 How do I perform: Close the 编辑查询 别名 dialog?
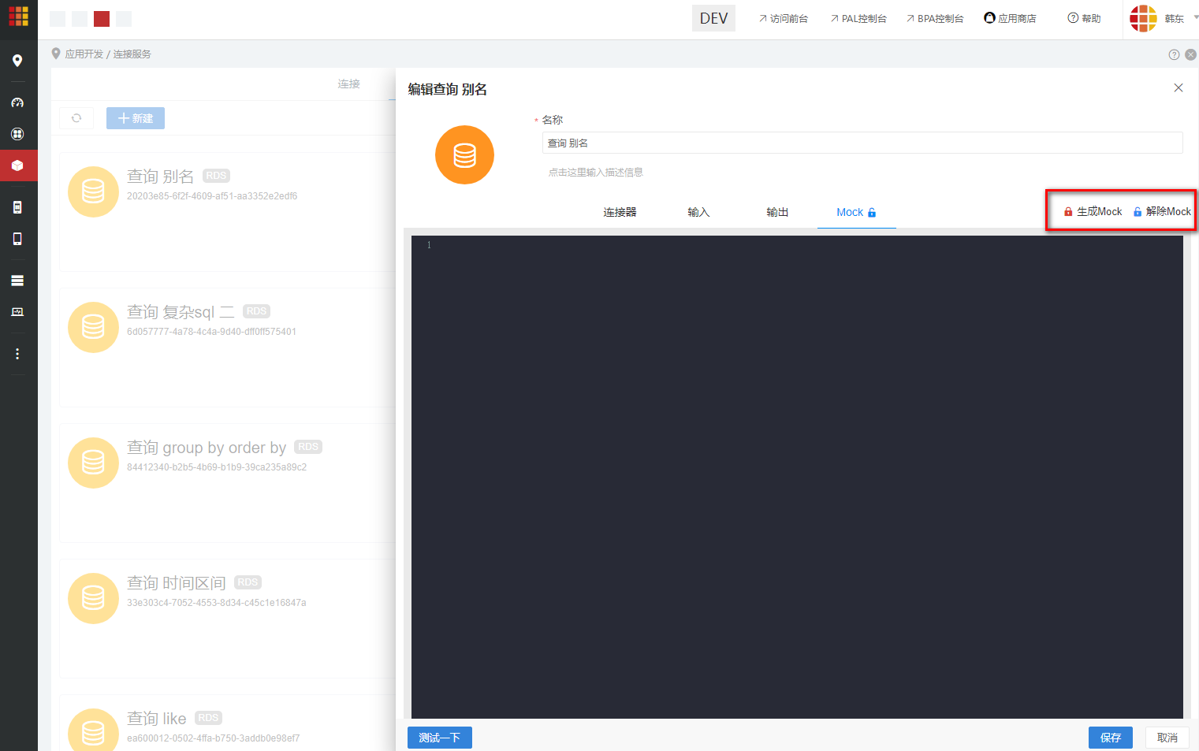click(1178, 87)
